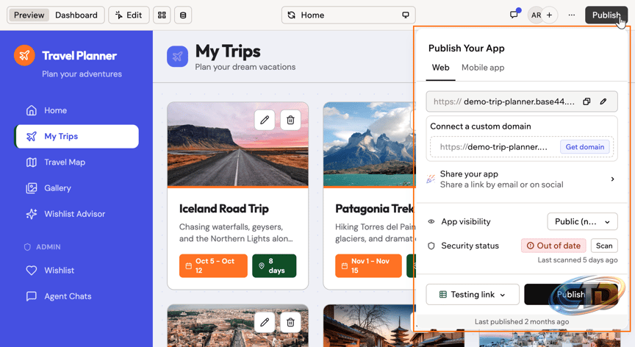Click the top Publish button
This screenshot has width=635, height=347.
point(606,15)
